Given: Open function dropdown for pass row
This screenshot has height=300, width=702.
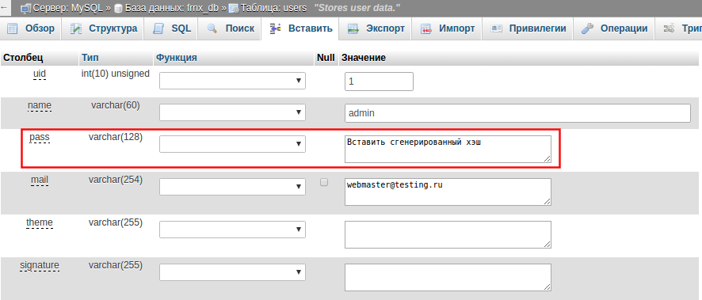Looking at the screenshot, I should (x=232, y=144).
